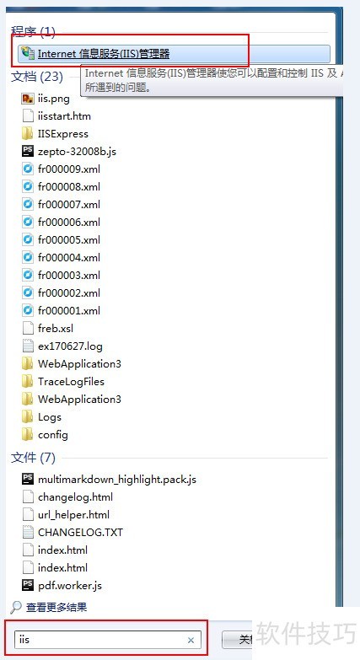Viewport: 360px width, 660px height.
Task: Open fr000009.xml document icon
Action: click(27, 169)
